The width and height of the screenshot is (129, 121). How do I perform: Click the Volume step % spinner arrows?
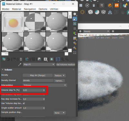[44, 90]
